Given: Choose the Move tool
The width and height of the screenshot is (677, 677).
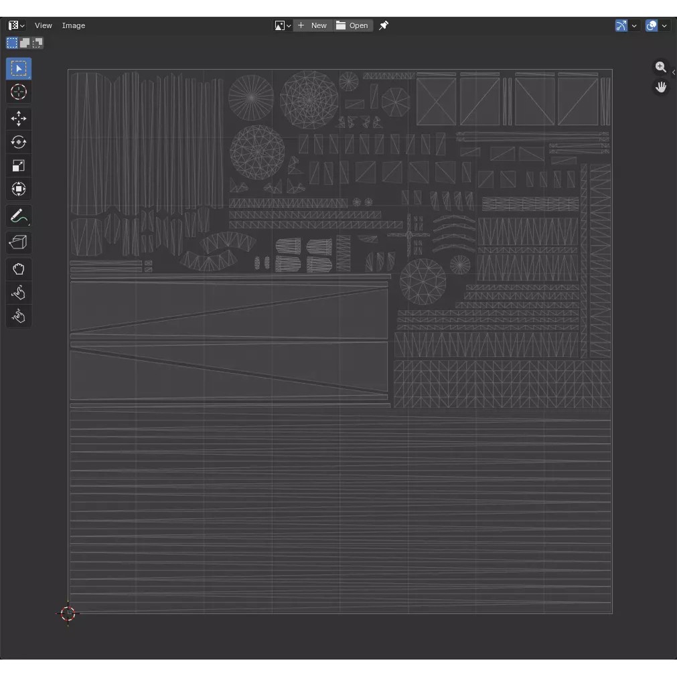Looking at the screenshot, I should (19, 119).
